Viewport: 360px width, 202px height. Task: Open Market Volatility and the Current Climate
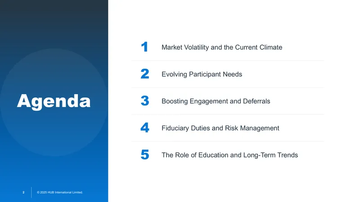pyautogui.click(x=222, y=47)
